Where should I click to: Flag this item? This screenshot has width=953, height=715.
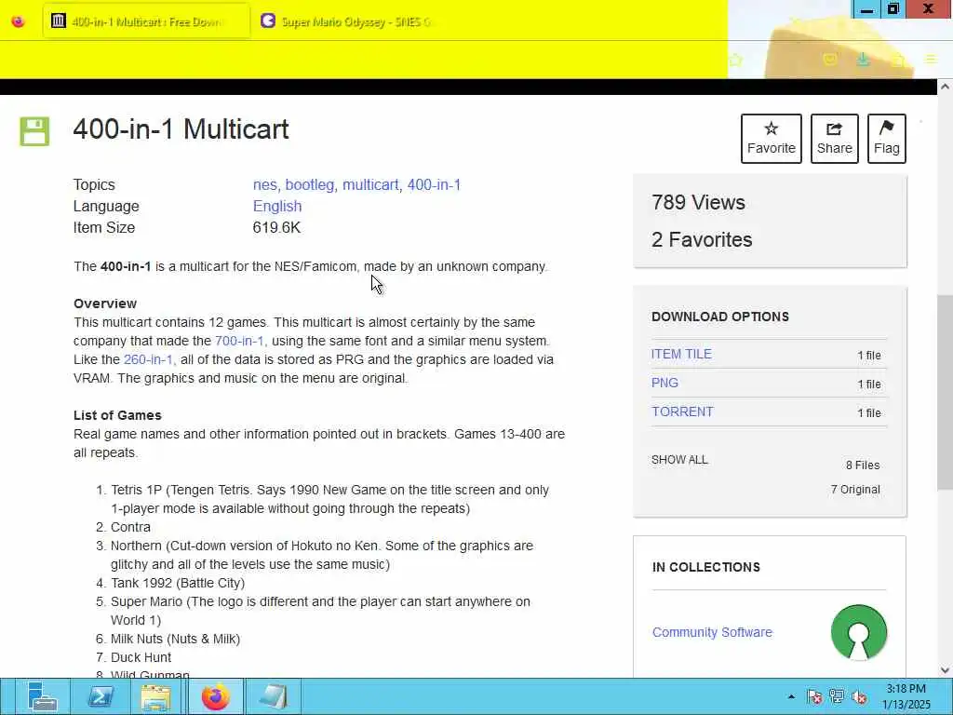point(887,139)
